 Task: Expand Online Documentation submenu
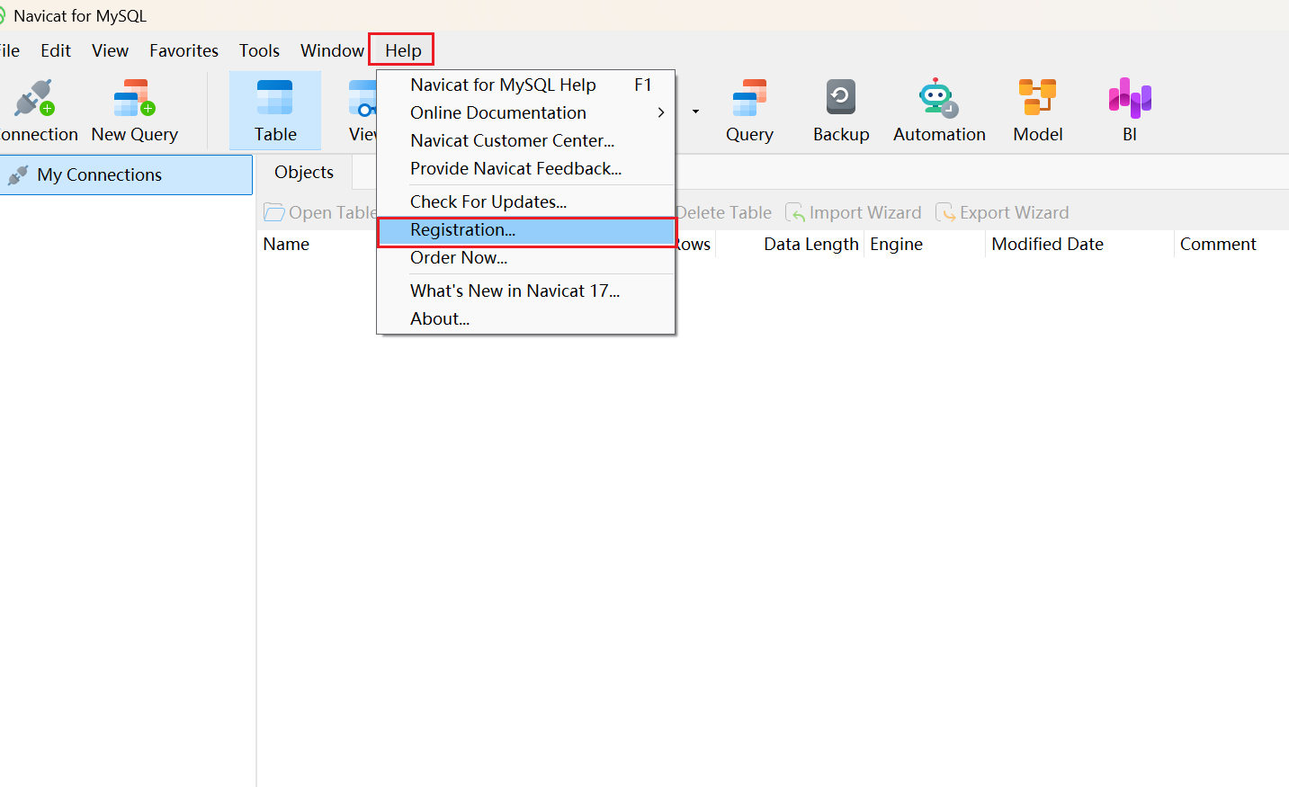[526, 112]
